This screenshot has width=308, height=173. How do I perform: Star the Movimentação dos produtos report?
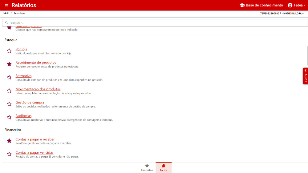point(9,91)
